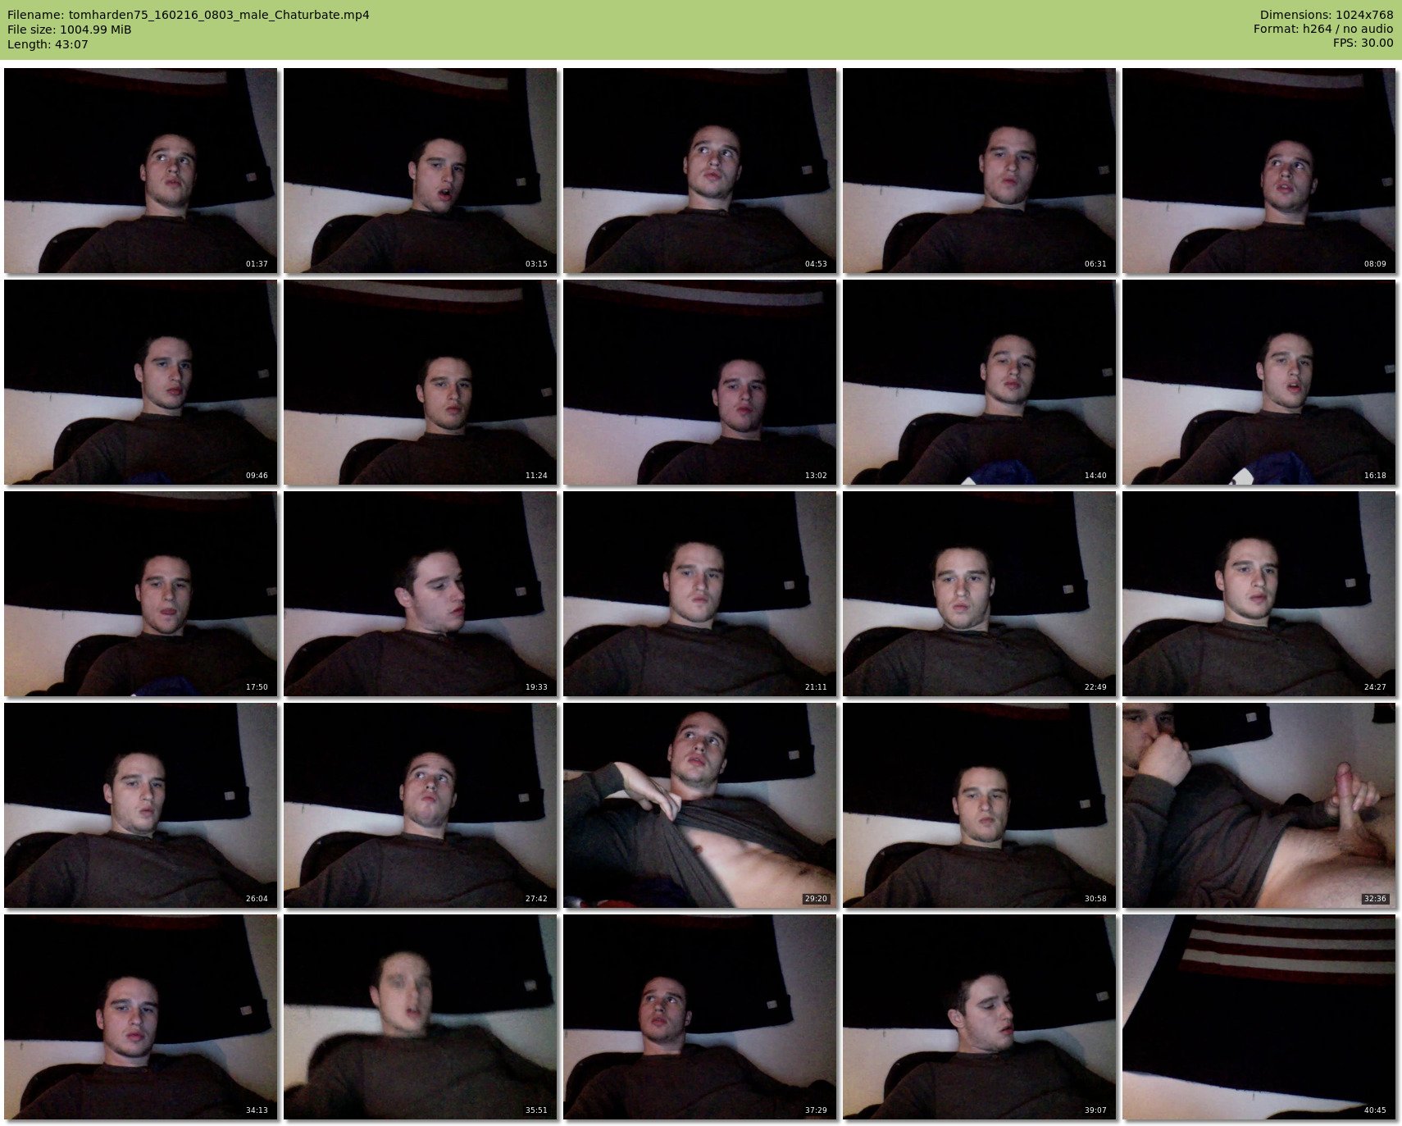Select the thumbnail stamped 16:18
Image resolution: width=1402 pixels, height=1126 pixels.
point(1259,382)
